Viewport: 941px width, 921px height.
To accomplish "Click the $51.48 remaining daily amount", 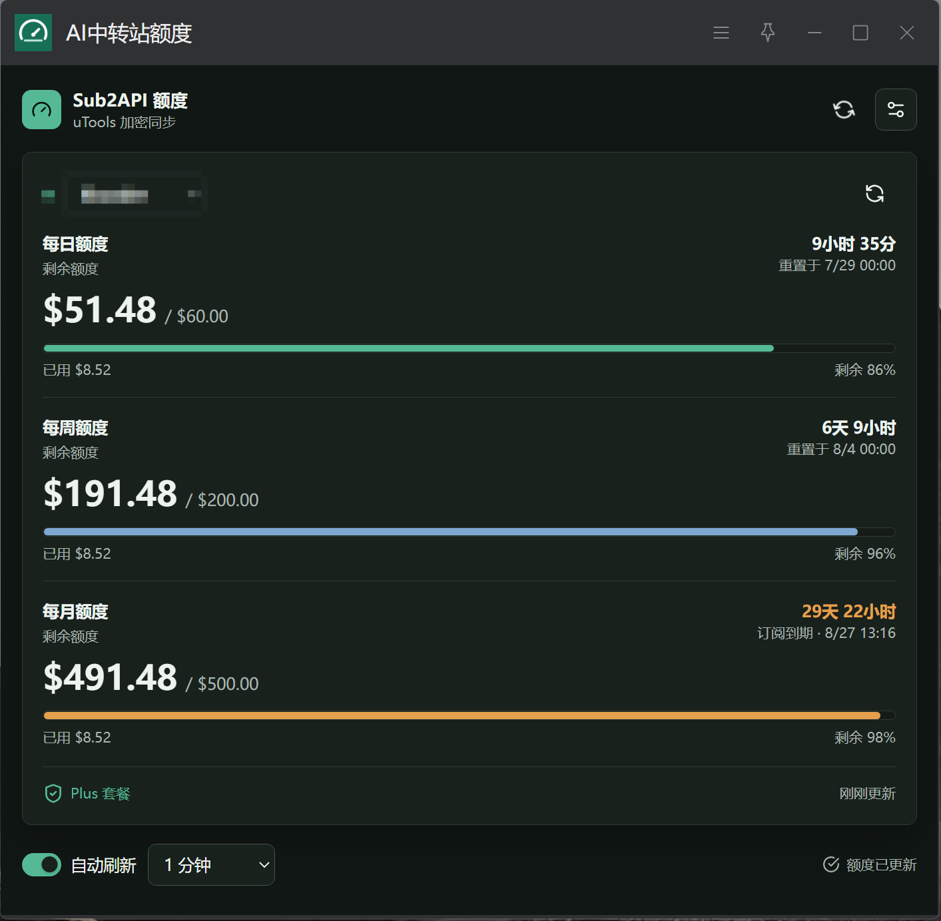I will click(x=100, y=310).
